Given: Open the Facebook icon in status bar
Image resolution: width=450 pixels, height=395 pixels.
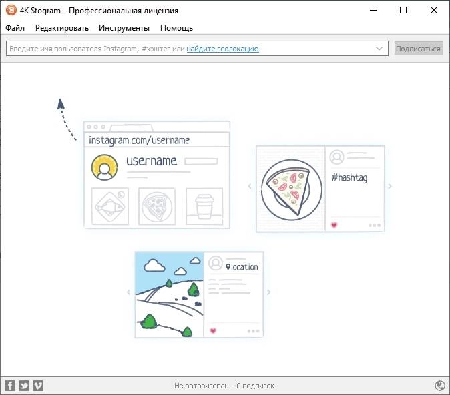Looking at the screenshot, I should 10,386.
